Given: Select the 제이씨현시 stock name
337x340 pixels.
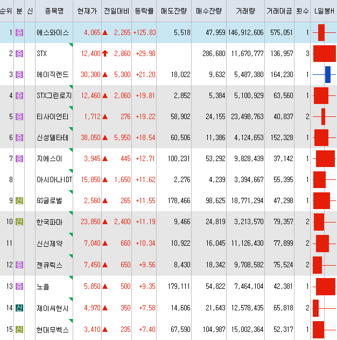Looking at the screenshot, I should (x=53, y=308).
